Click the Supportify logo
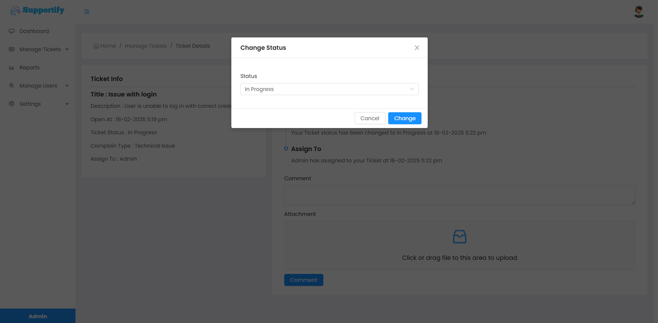The height and width of the screenshot is (323, 658). click(37, 10)
